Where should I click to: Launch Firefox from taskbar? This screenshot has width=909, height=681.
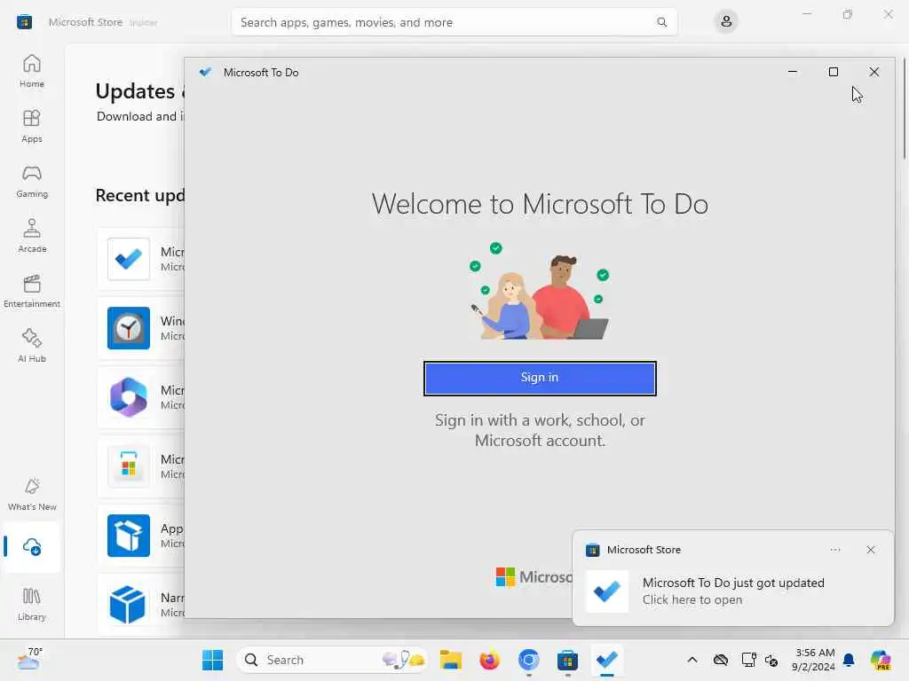[x=490, y=660]
